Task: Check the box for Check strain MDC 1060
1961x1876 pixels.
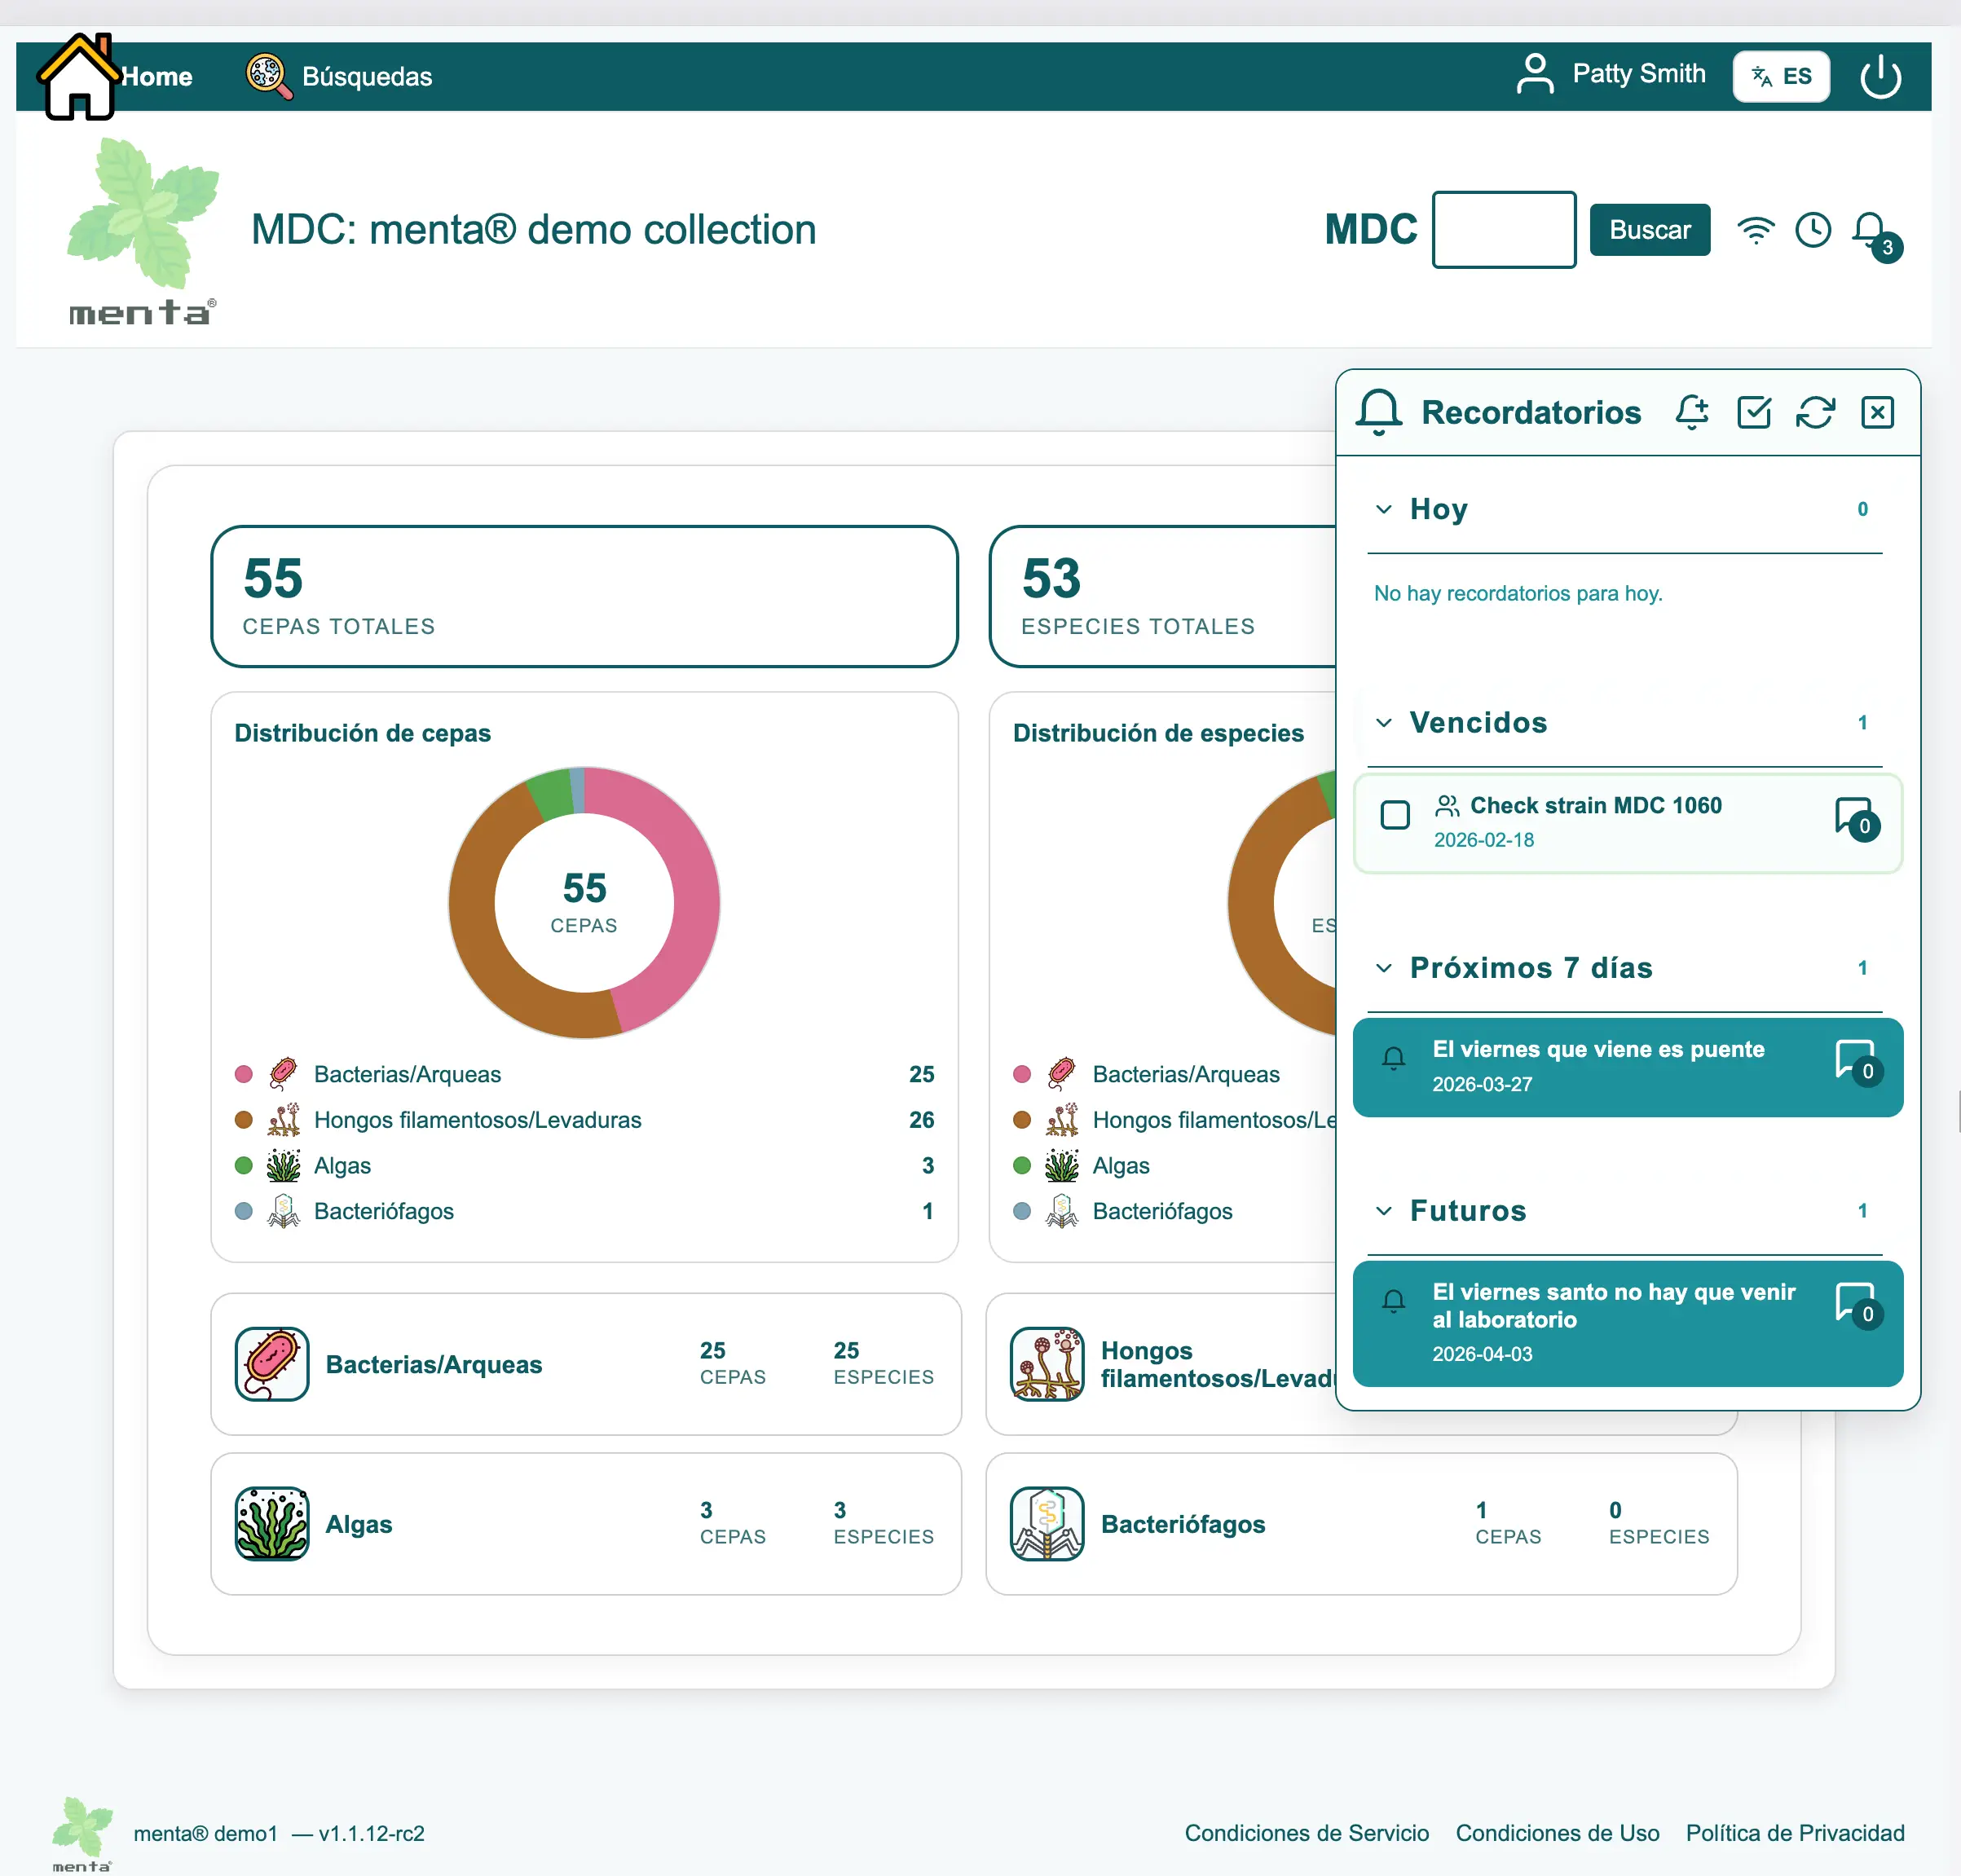Action: [x=1395, y=815]
